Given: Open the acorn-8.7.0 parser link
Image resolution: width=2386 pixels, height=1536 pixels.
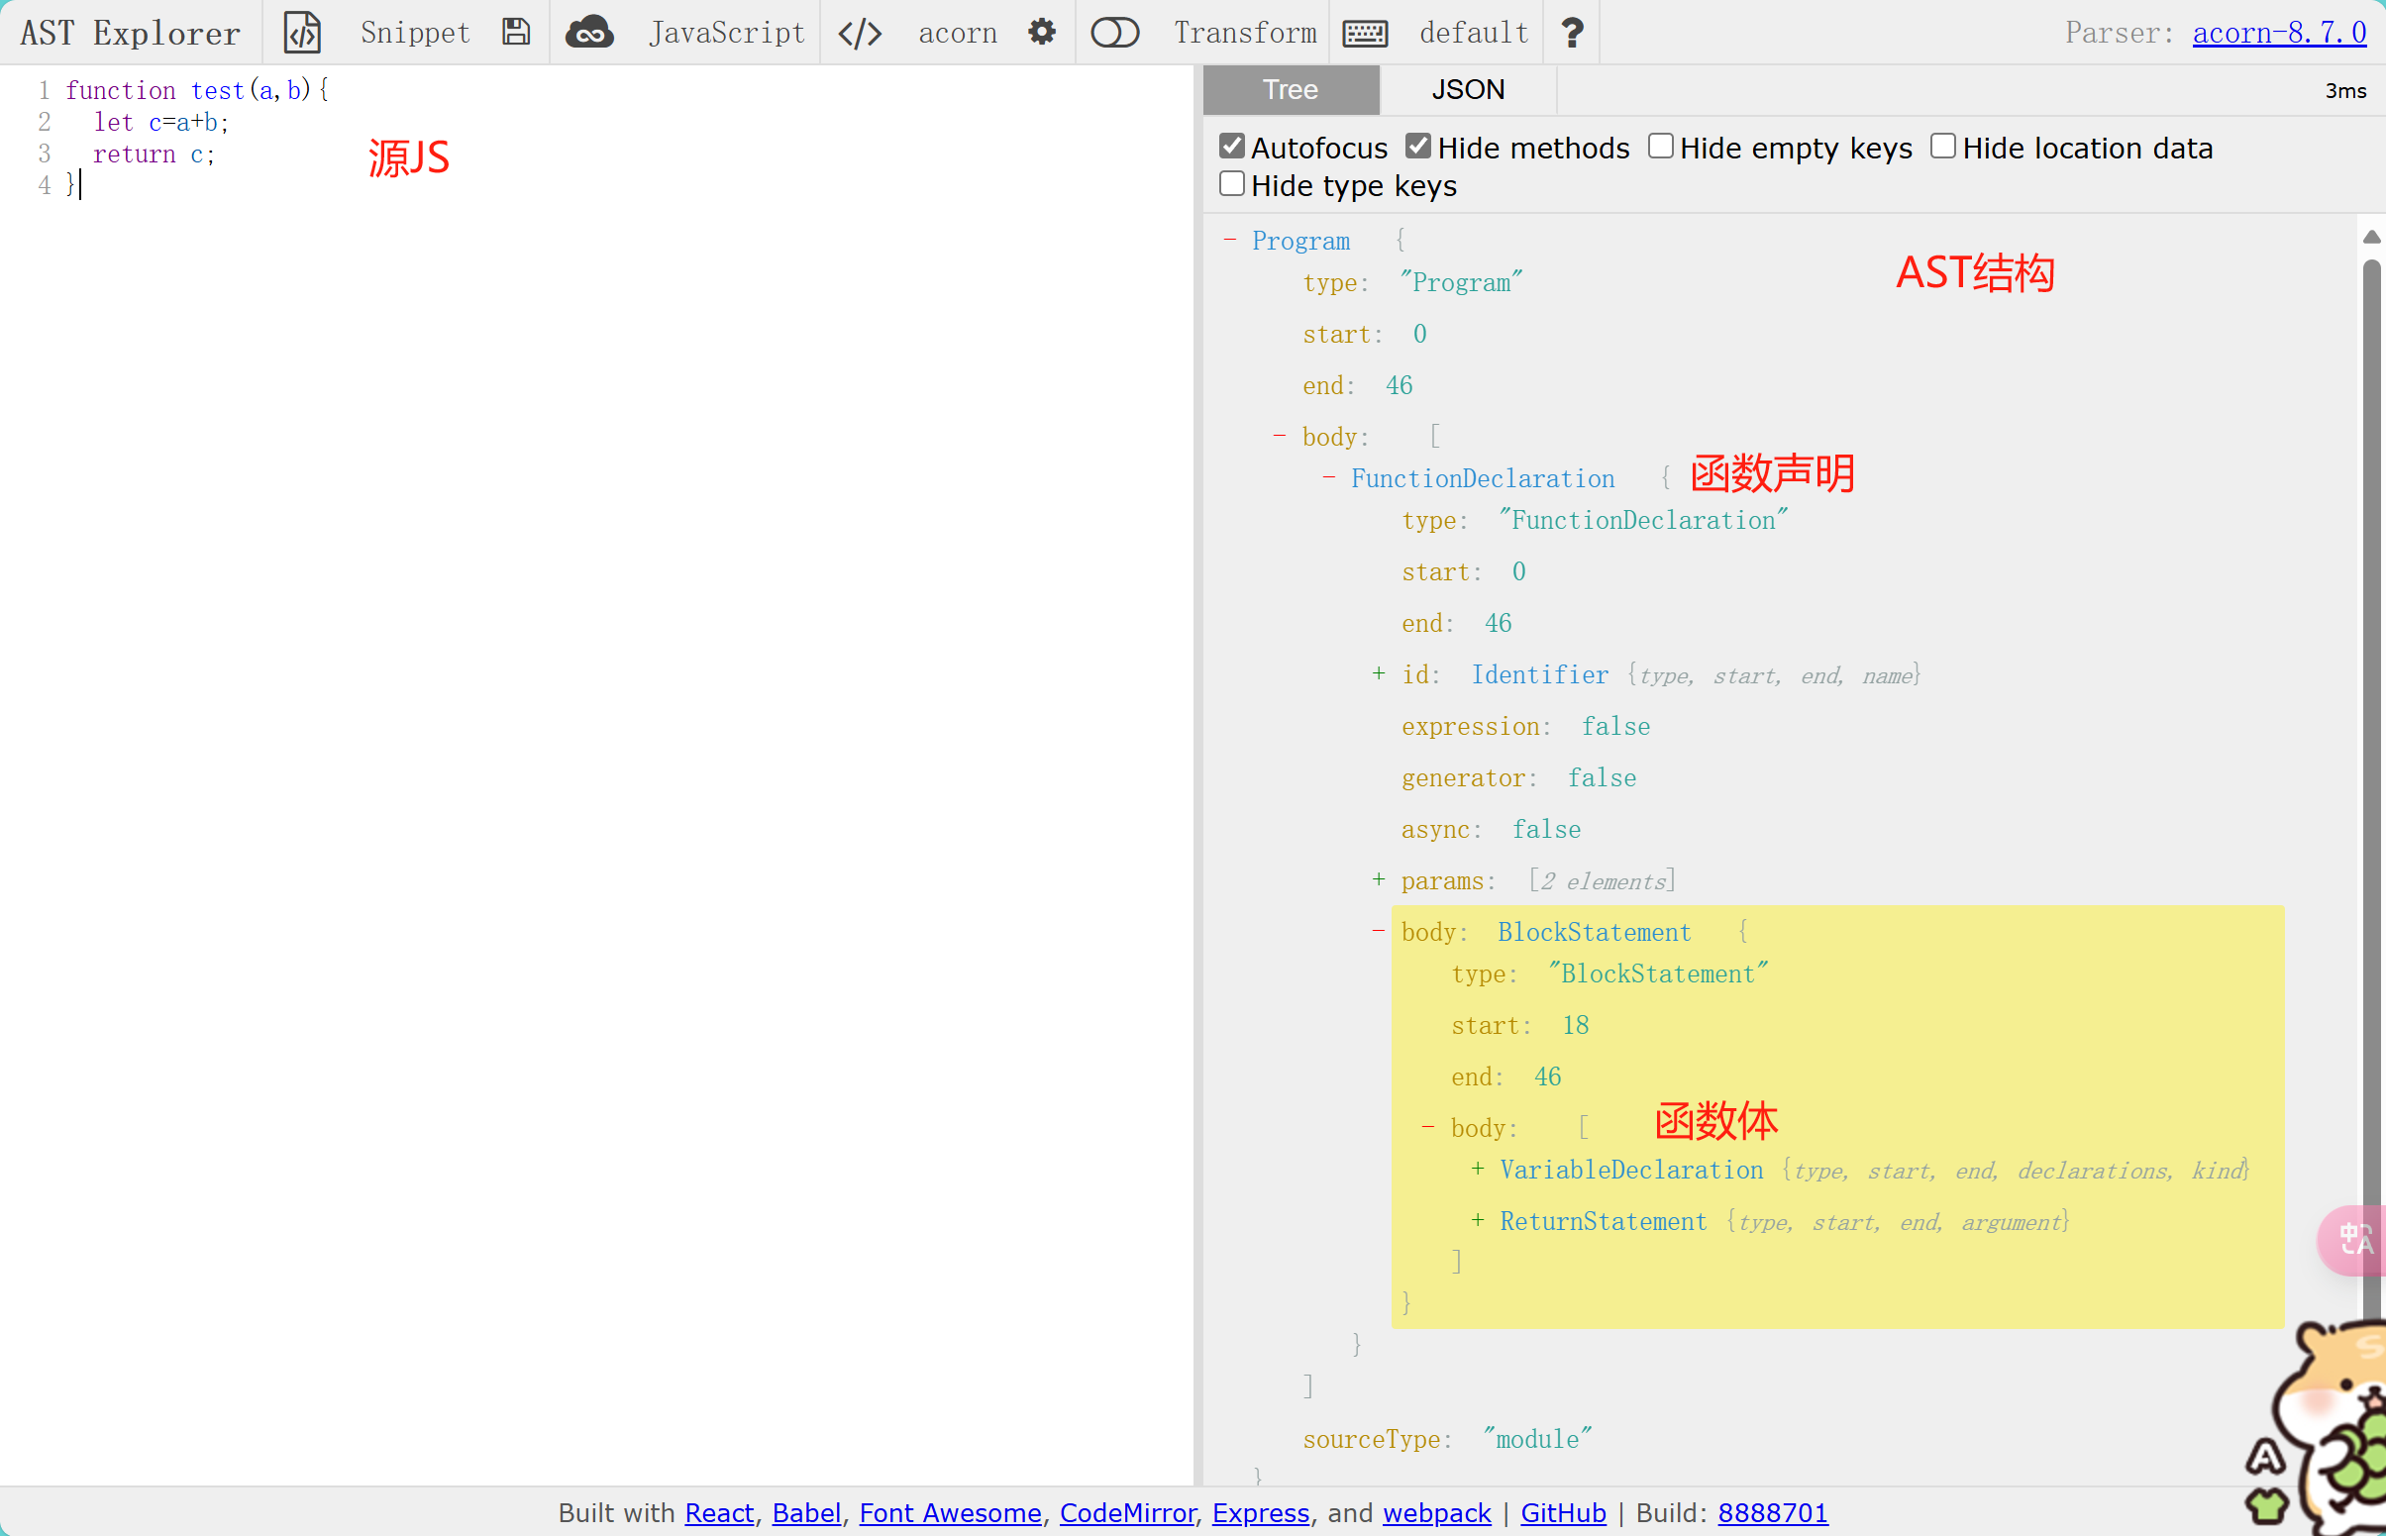Looking at the screenshot, I should (x=2278, y=32).
